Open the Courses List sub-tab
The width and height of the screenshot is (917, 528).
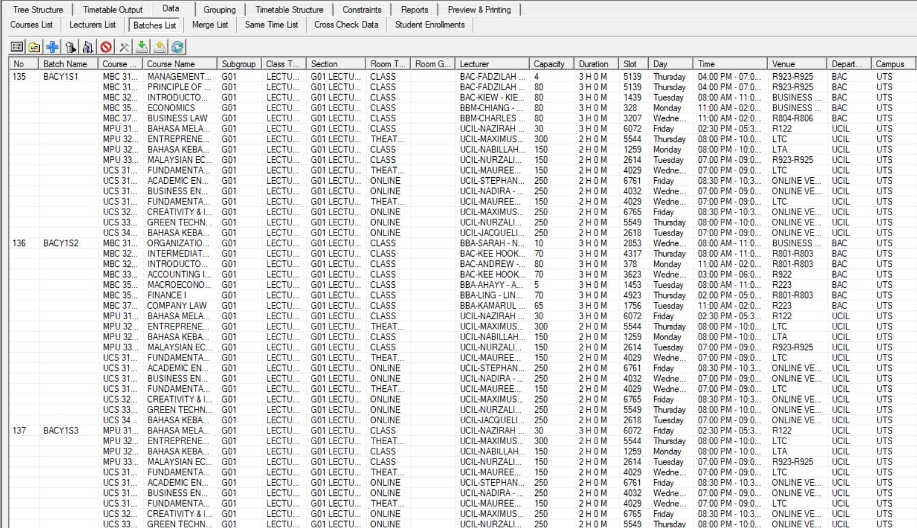tap(32, 25)
